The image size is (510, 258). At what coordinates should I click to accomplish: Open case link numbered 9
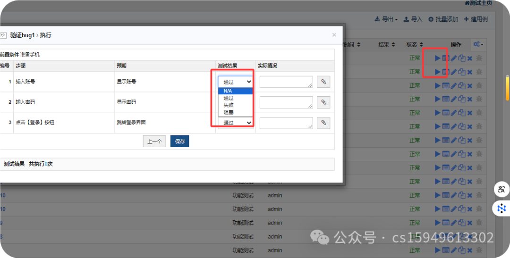pyautogui.click(x=1, y=223)
